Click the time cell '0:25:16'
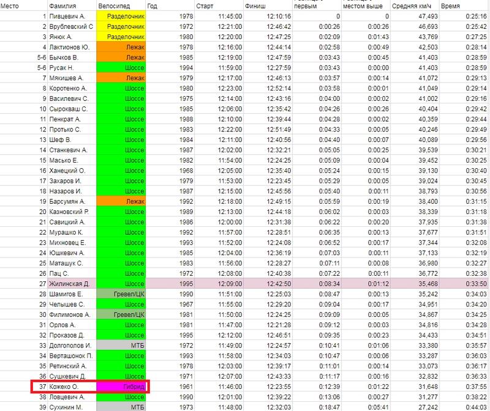 (464, 17)
